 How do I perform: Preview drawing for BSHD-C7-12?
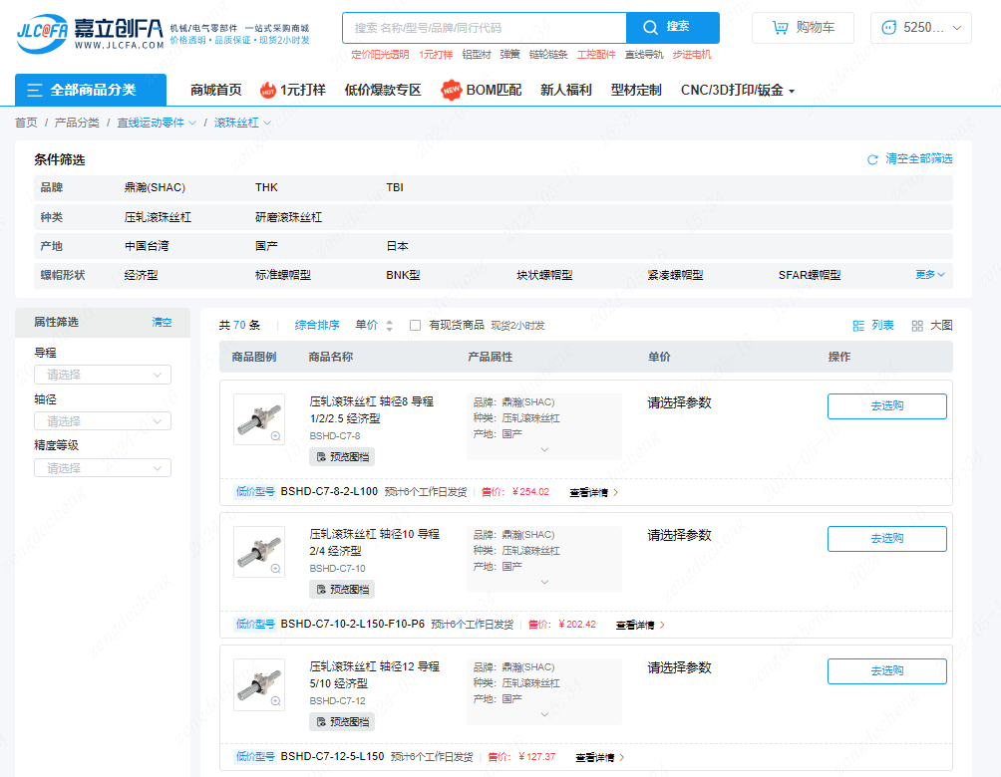pos(342,722)
